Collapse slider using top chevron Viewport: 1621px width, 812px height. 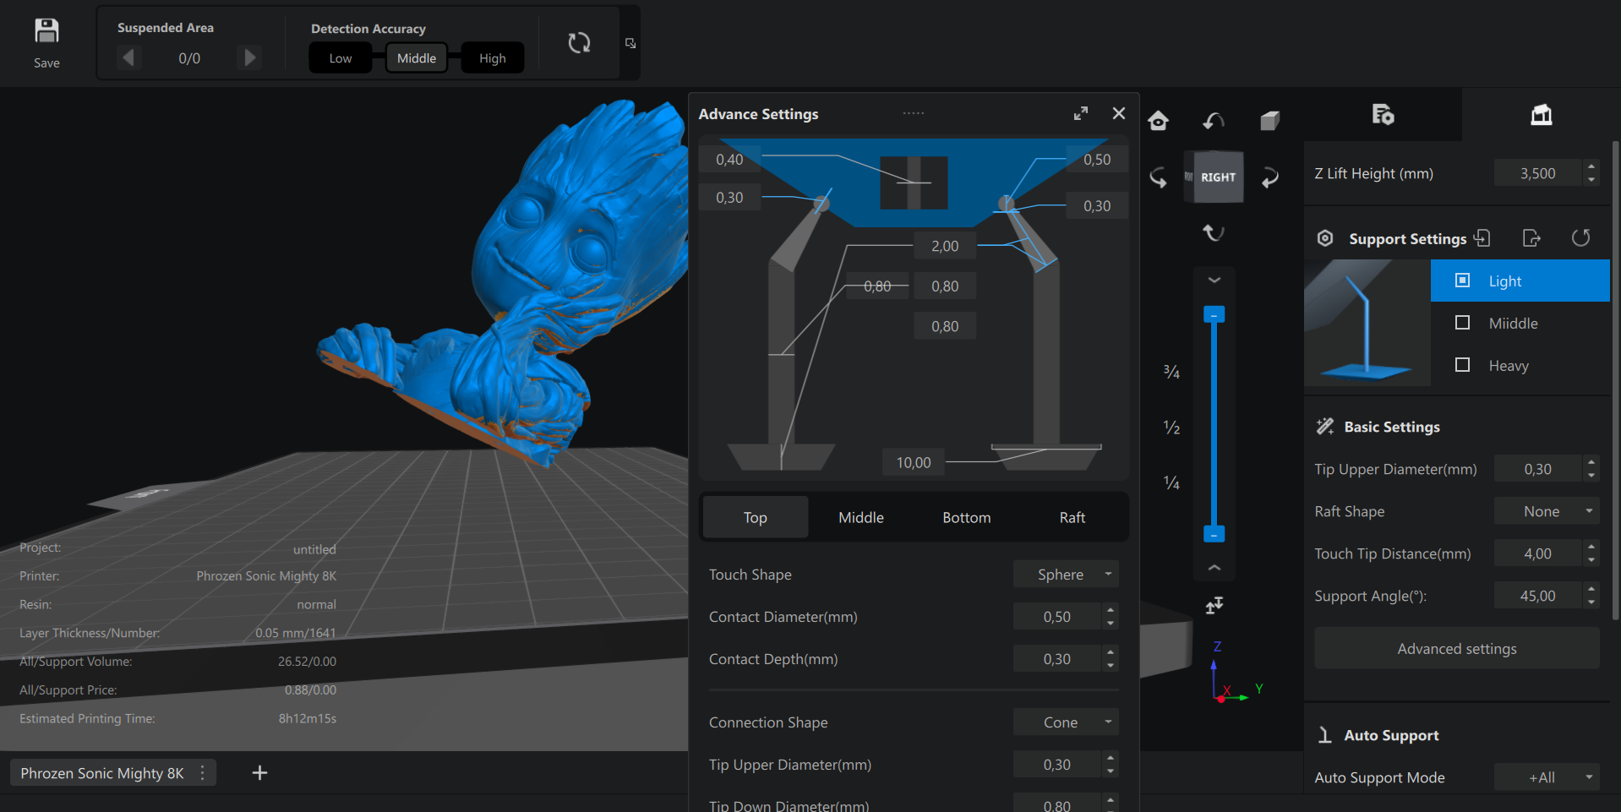point(1214,280)
